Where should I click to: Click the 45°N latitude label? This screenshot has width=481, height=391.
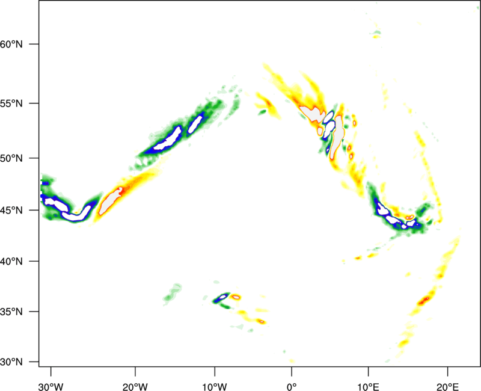tap(11, 210)
